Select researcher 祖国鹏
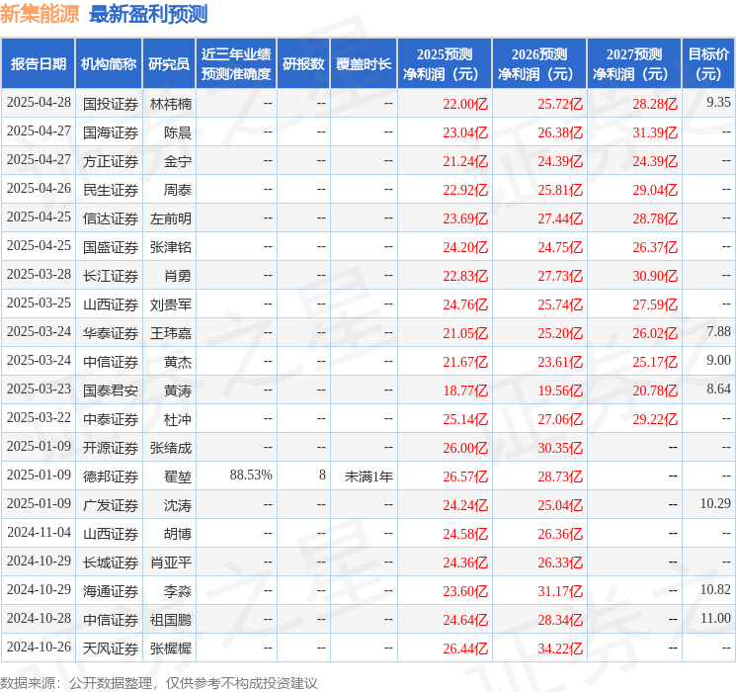 (171, 620)
